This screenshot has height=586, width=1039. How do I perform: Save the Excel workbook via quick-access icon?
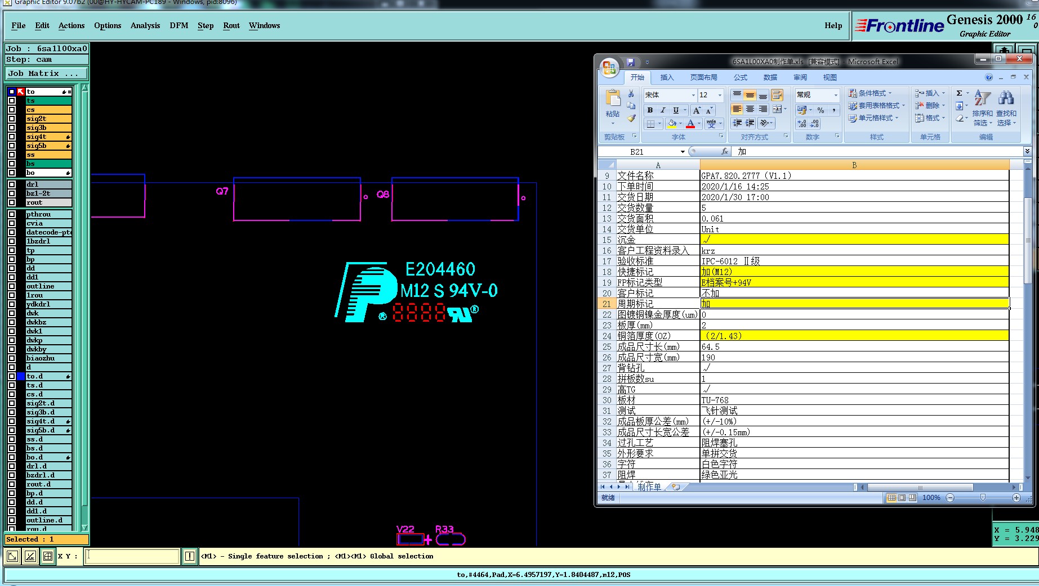(631, 62)
